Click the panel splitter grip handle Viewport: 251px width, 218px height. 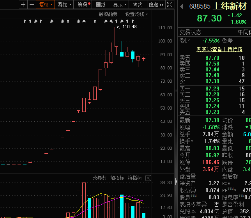[x=176, y=90]
